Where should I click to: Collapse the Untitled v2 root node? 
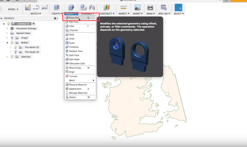(x=4, y=24)
